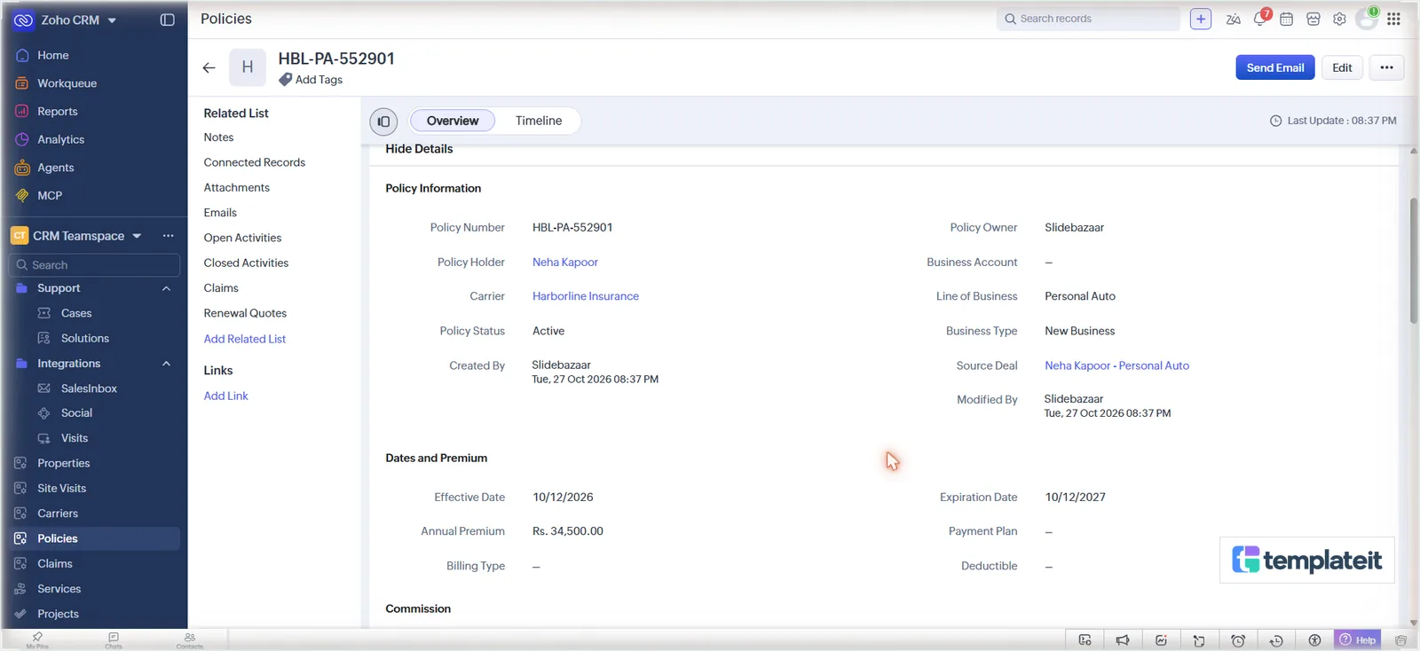Click the quick create plus icon
Viewport: 1420px width, 651px height.
1200,19
